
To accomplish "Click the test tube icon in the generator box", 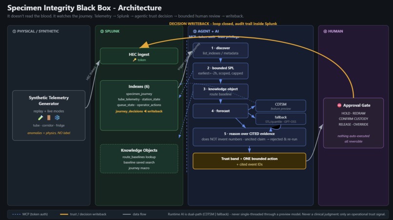I will point(40,118).
